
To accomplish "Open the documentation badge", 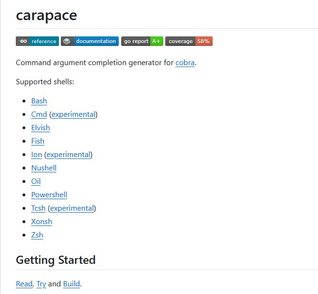I will (x=90, y=41).
